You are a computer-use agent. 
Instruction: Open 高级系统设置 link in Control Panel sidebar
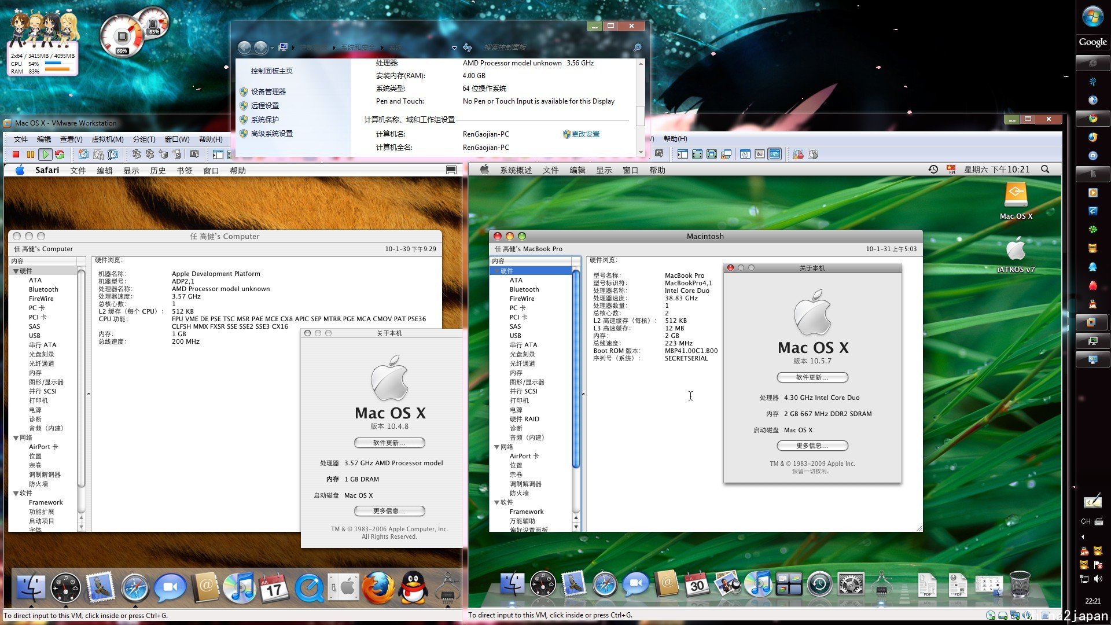(x=271, y=133)
